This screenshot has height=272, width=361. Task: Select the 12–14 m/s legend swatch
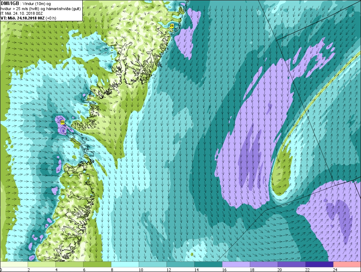click(x=180, y=264)
